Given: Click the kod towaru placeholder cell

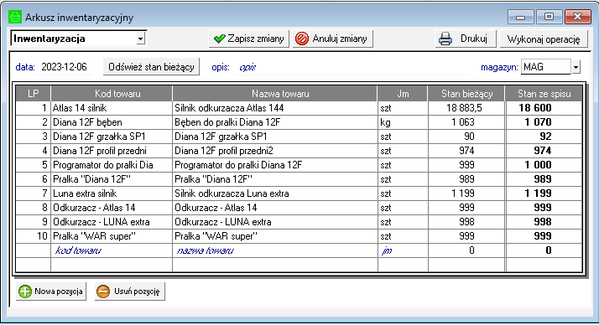Looking at the screenshot, I should pos(112,250).
